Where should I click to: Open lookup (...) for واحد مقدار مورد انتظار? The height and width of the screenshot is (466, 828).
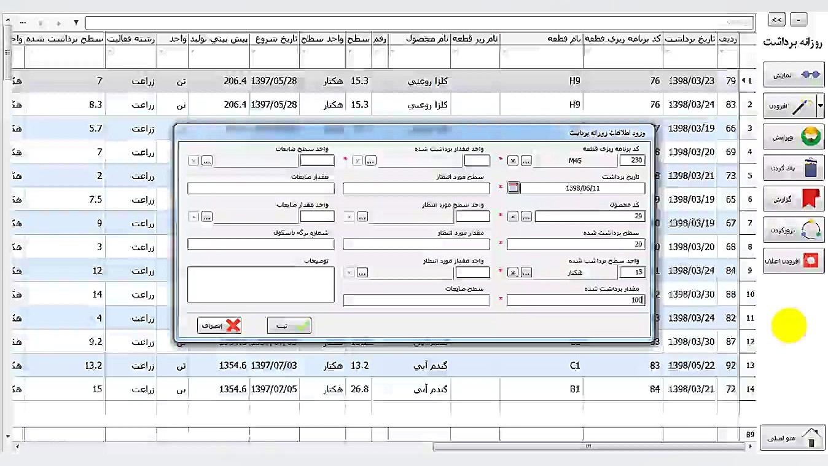point(362,272)
